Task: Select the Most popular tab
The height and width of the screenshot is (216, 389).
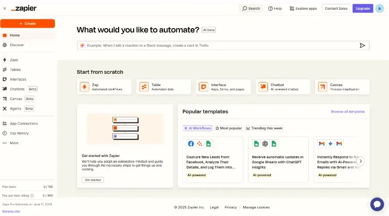Action: [x=229, y=128]
